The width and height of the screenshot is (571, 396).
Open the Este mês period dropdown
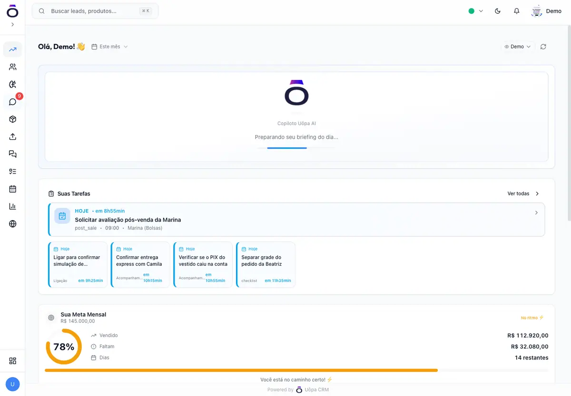point(109,47)
